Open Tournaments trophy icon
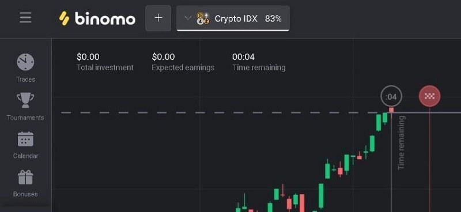The width and height of the screenshot is (461, 212). [25, 100]
